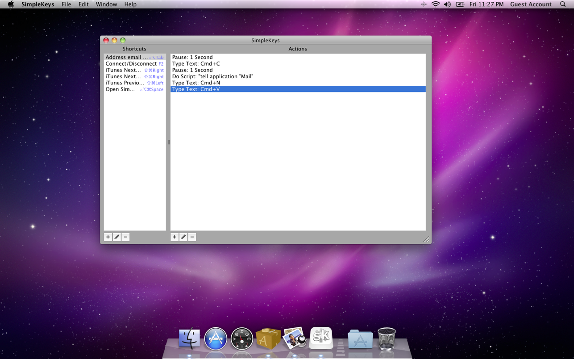The width and height of the screenshot is (574, 359).
Task: Edit the selected shortcut with the pencil button
Action: coord(116,237)
